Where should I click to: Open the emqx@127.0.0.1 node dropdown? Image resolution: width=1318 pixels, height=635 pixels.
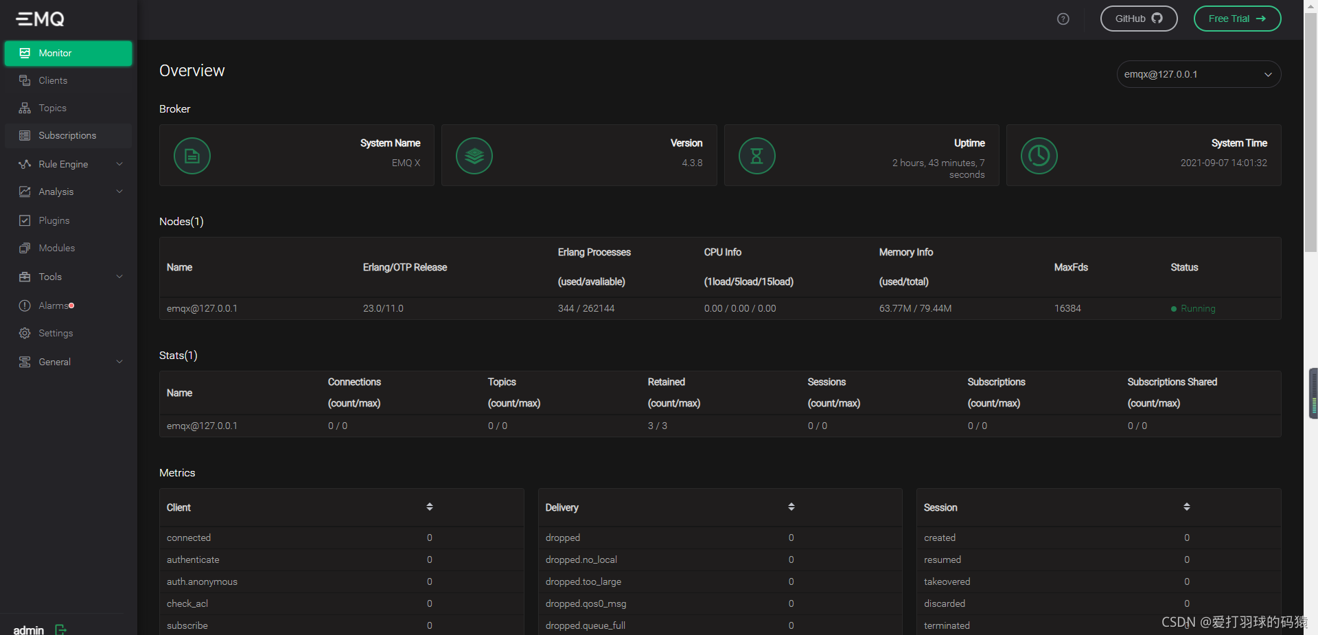[1199, 74]
